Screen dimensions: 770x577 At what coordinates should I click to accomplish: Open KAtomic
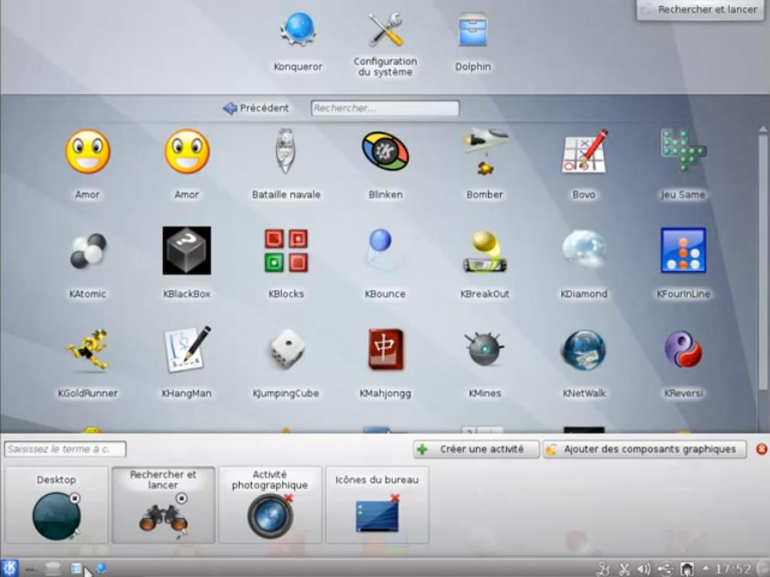tap(87, 252)
